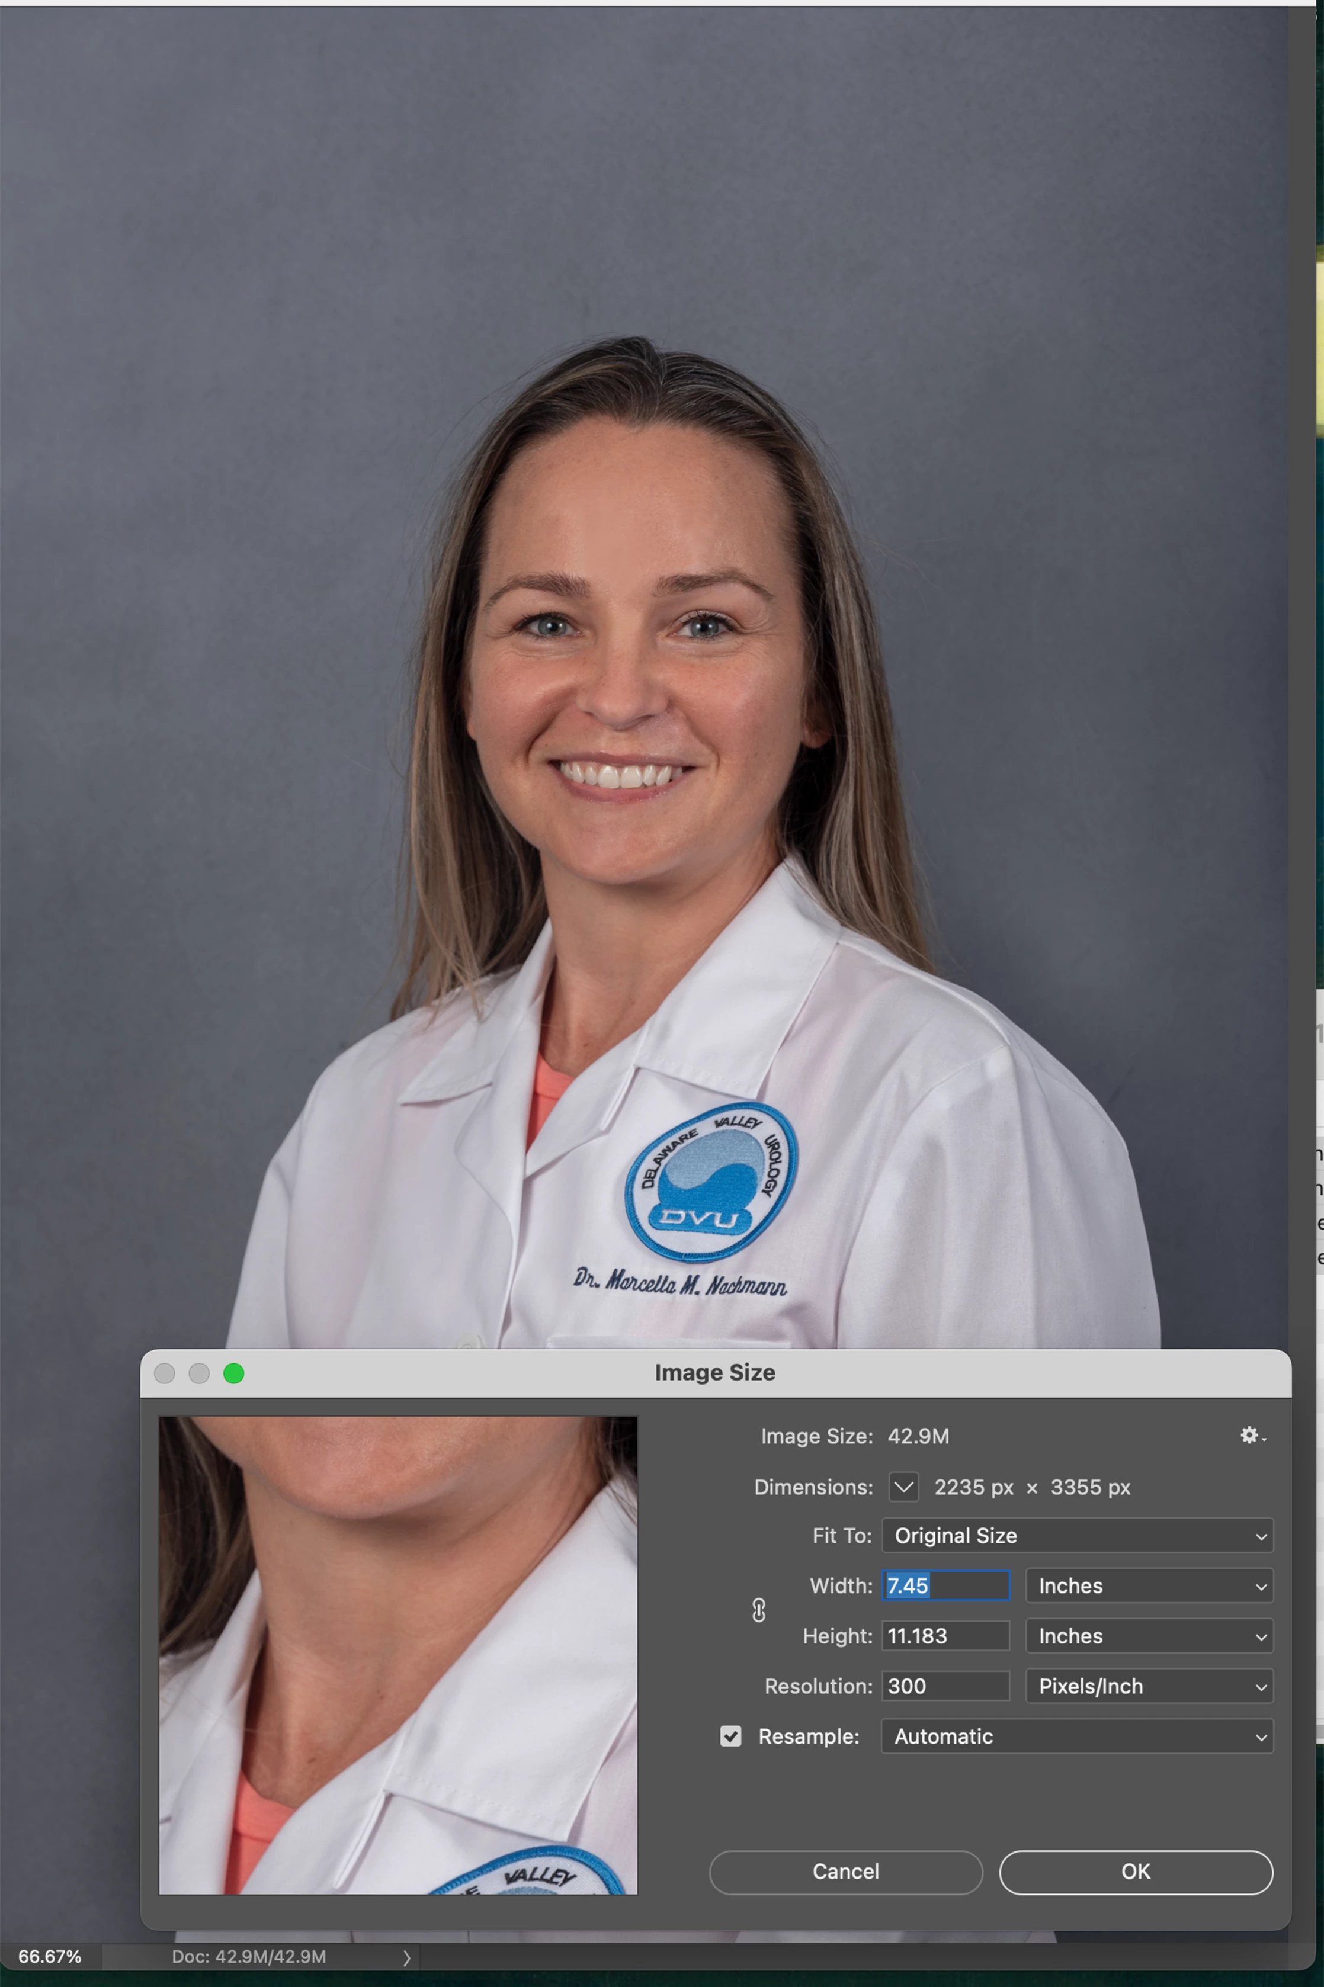Viewport: 1324px width, 1987px height.
Task: Click the dialog preview thumbnail image
Action: tap(397, 1654)
